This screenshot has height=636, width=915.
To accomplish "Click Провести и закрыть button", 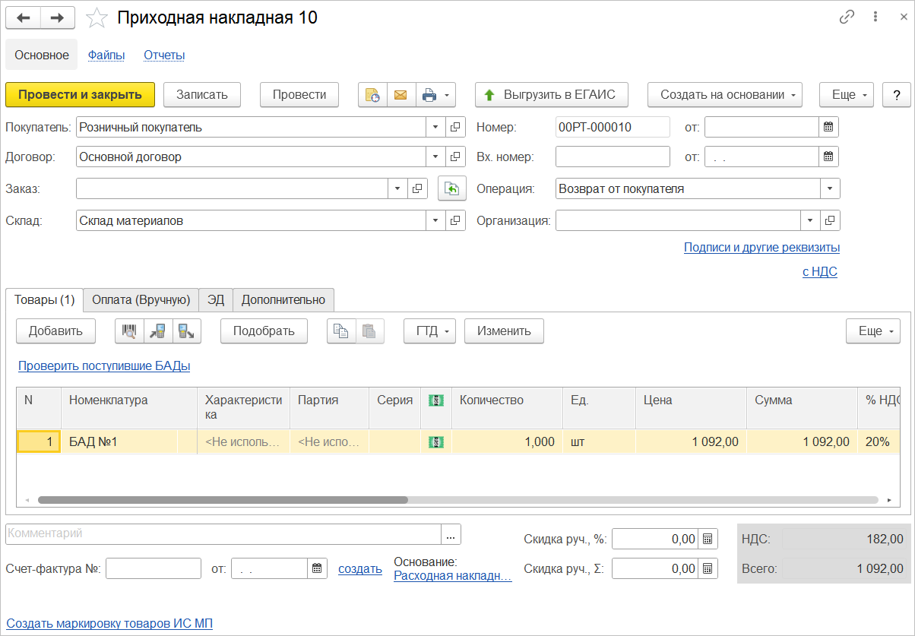I will pyautogui.click(x=80, y=95).
